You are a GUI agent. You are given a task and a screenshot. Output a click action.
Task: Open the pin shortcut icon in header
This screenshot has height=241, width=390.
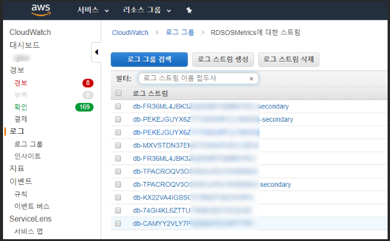[x=189, y=10]
